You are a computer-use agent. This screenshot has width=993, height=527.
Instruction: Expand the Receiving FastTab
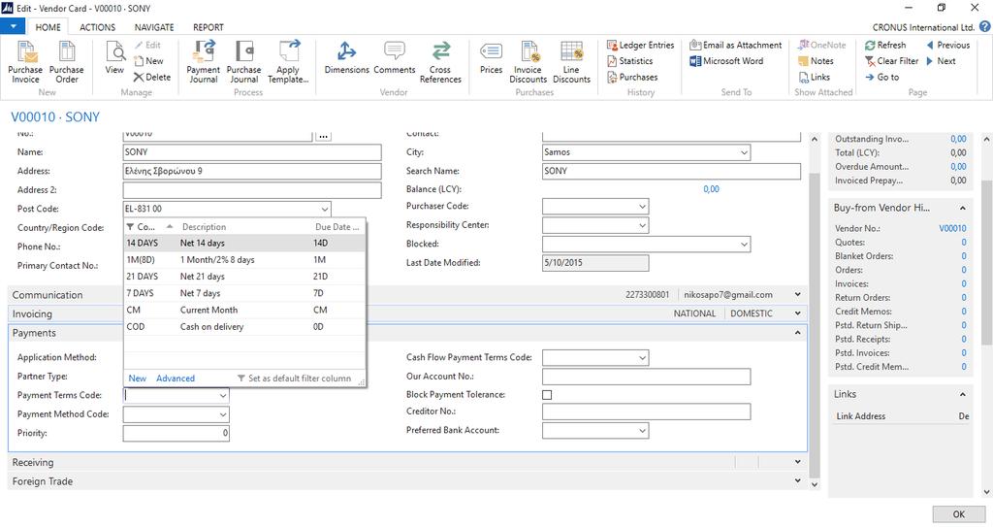click(x=798, y=462)
